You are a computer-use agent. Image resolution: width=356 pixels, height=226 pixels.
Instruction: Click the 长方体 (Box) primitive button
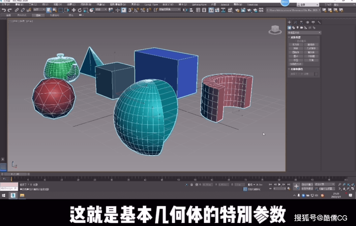tap(296, 44)
